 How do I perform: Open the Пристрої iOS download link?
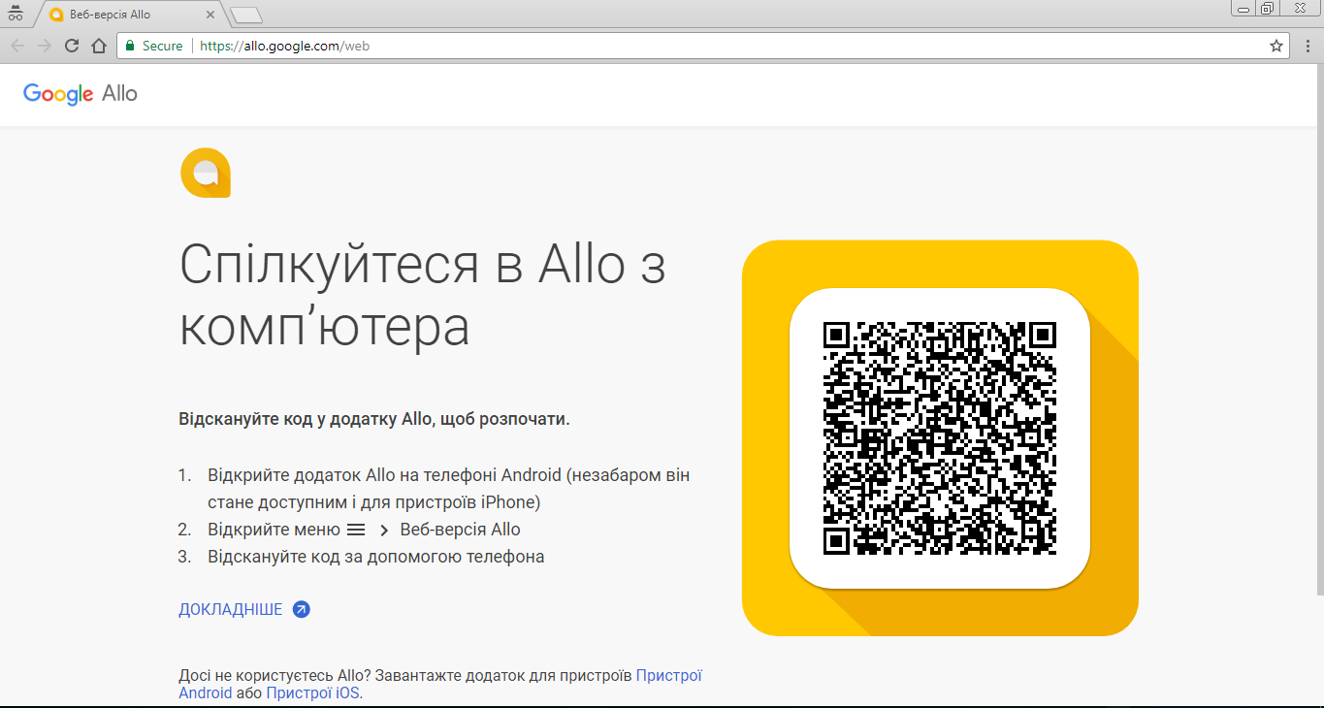click(312, 692)
